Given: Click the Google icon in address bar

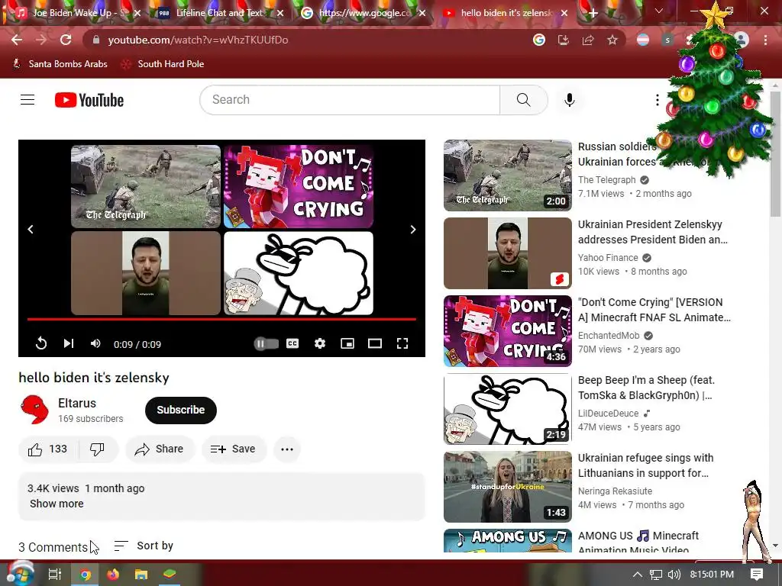Looking at the screenshot, I should coord(538,40).
